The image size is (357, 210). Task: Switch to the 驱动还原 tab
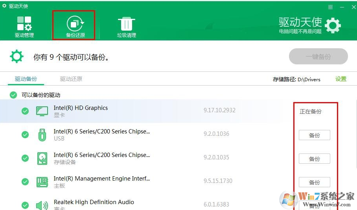click(71, 79)
